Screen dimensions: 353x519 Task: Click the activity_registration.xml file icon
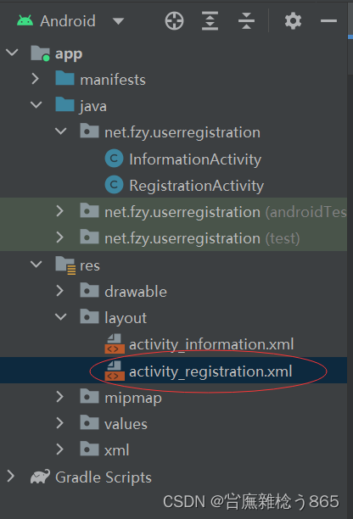115,371
